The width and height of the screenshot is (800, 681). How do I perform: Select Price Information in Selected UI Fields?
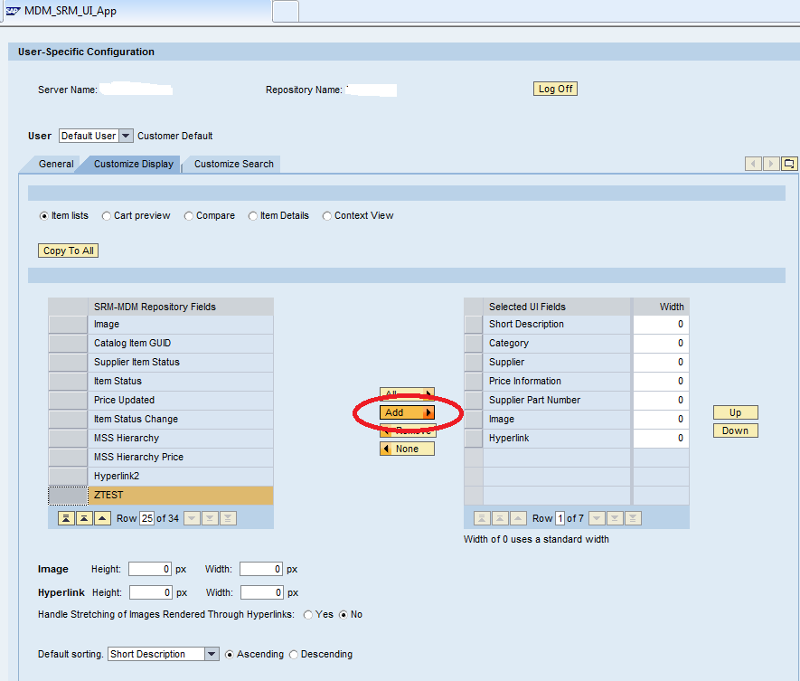click(x=557, y=382)
